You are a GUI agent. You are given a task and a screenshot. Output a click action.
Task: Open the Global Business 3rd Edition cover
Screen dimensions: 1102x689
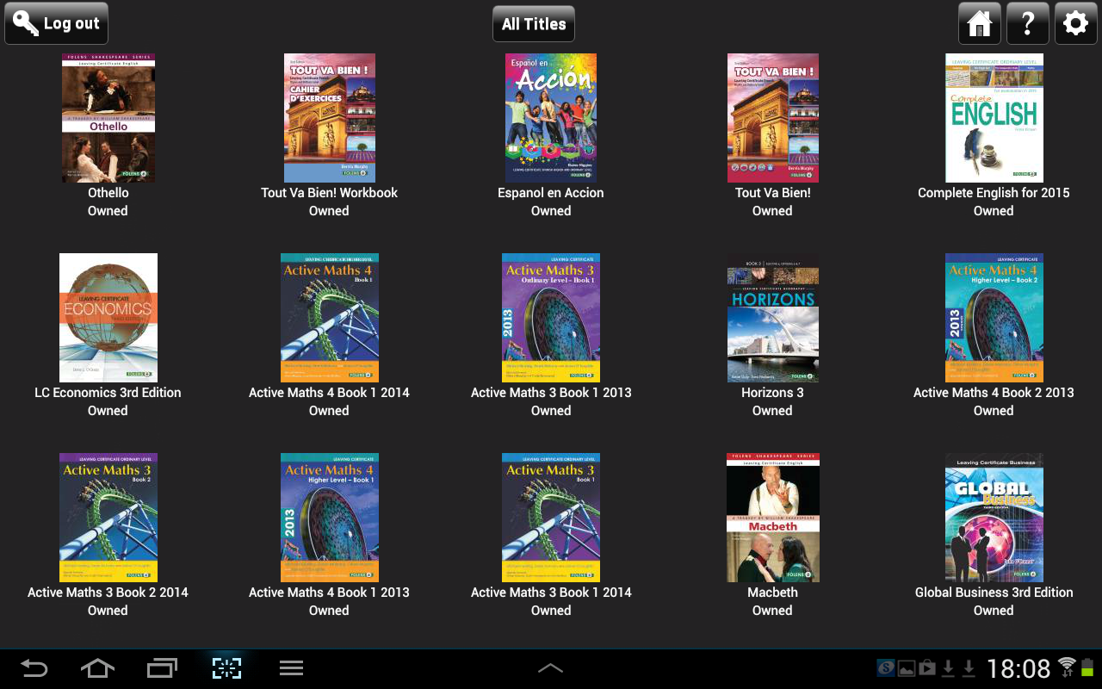pos(994,518)
